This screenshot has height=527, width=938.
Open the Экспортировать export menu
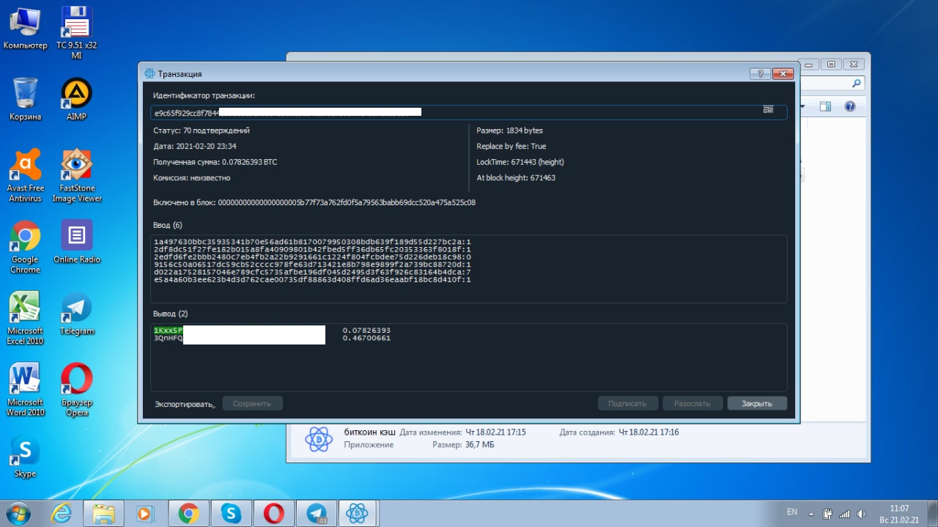(x=185, y=404)
